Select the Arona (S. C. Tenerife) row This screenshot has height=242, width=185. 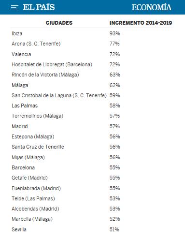92,44
